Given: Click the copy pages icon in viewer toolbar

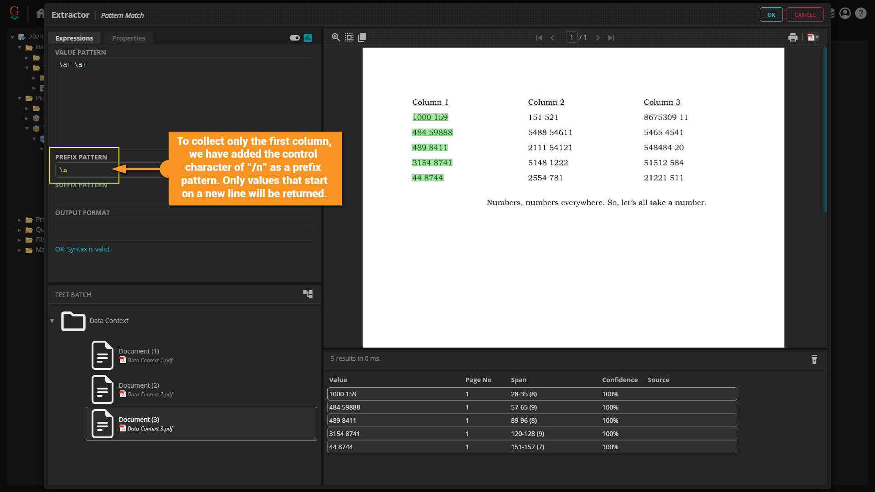Looking at the screenshot, I should click(362, 37).
